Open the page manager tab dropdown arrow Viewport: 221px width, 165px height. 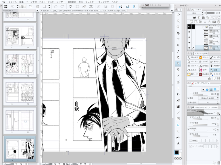(37, 11)
